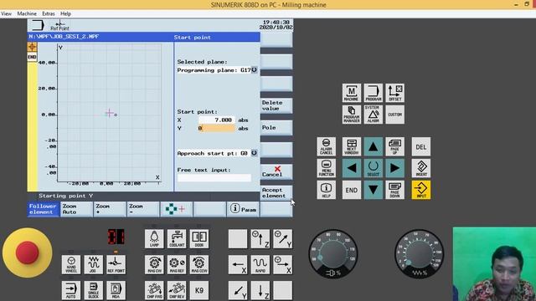536x301 pixels.
Task: Click the MAG REF key
Action: coord(177,264)
